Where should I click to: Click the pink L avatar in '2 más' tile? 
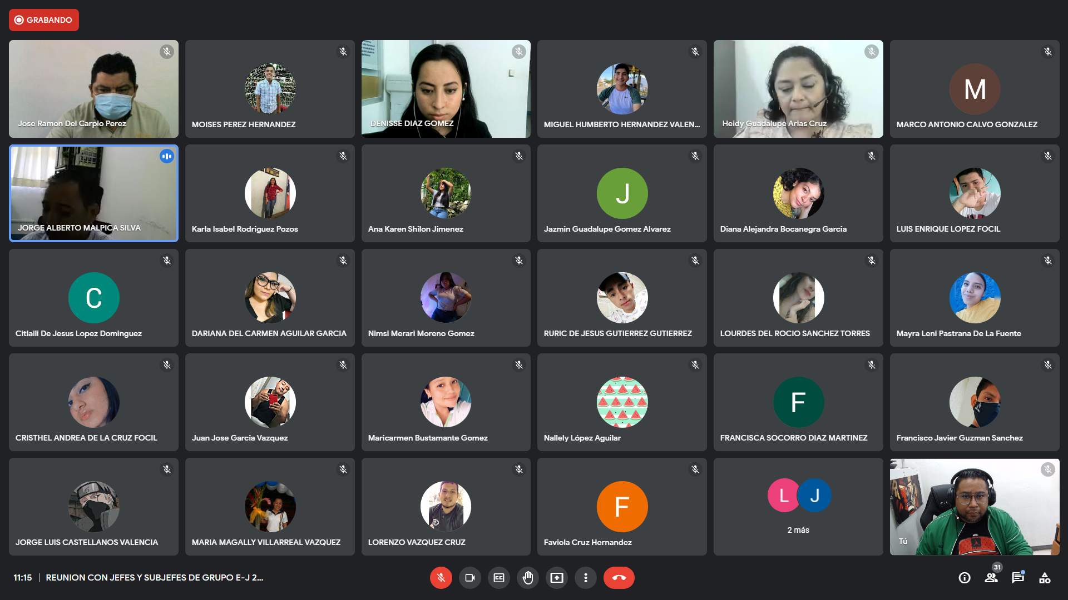[x=784, y=495]
